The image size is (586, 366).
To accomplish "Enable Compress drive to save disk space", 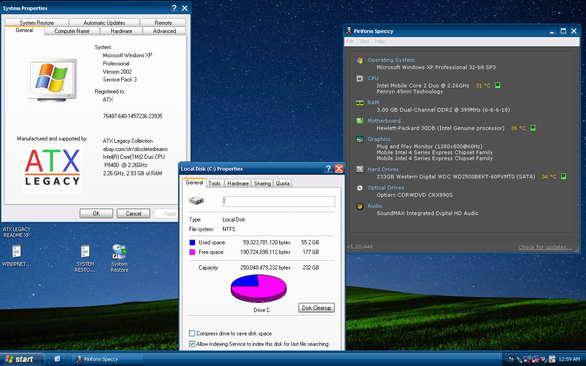I will coord(192,334).
